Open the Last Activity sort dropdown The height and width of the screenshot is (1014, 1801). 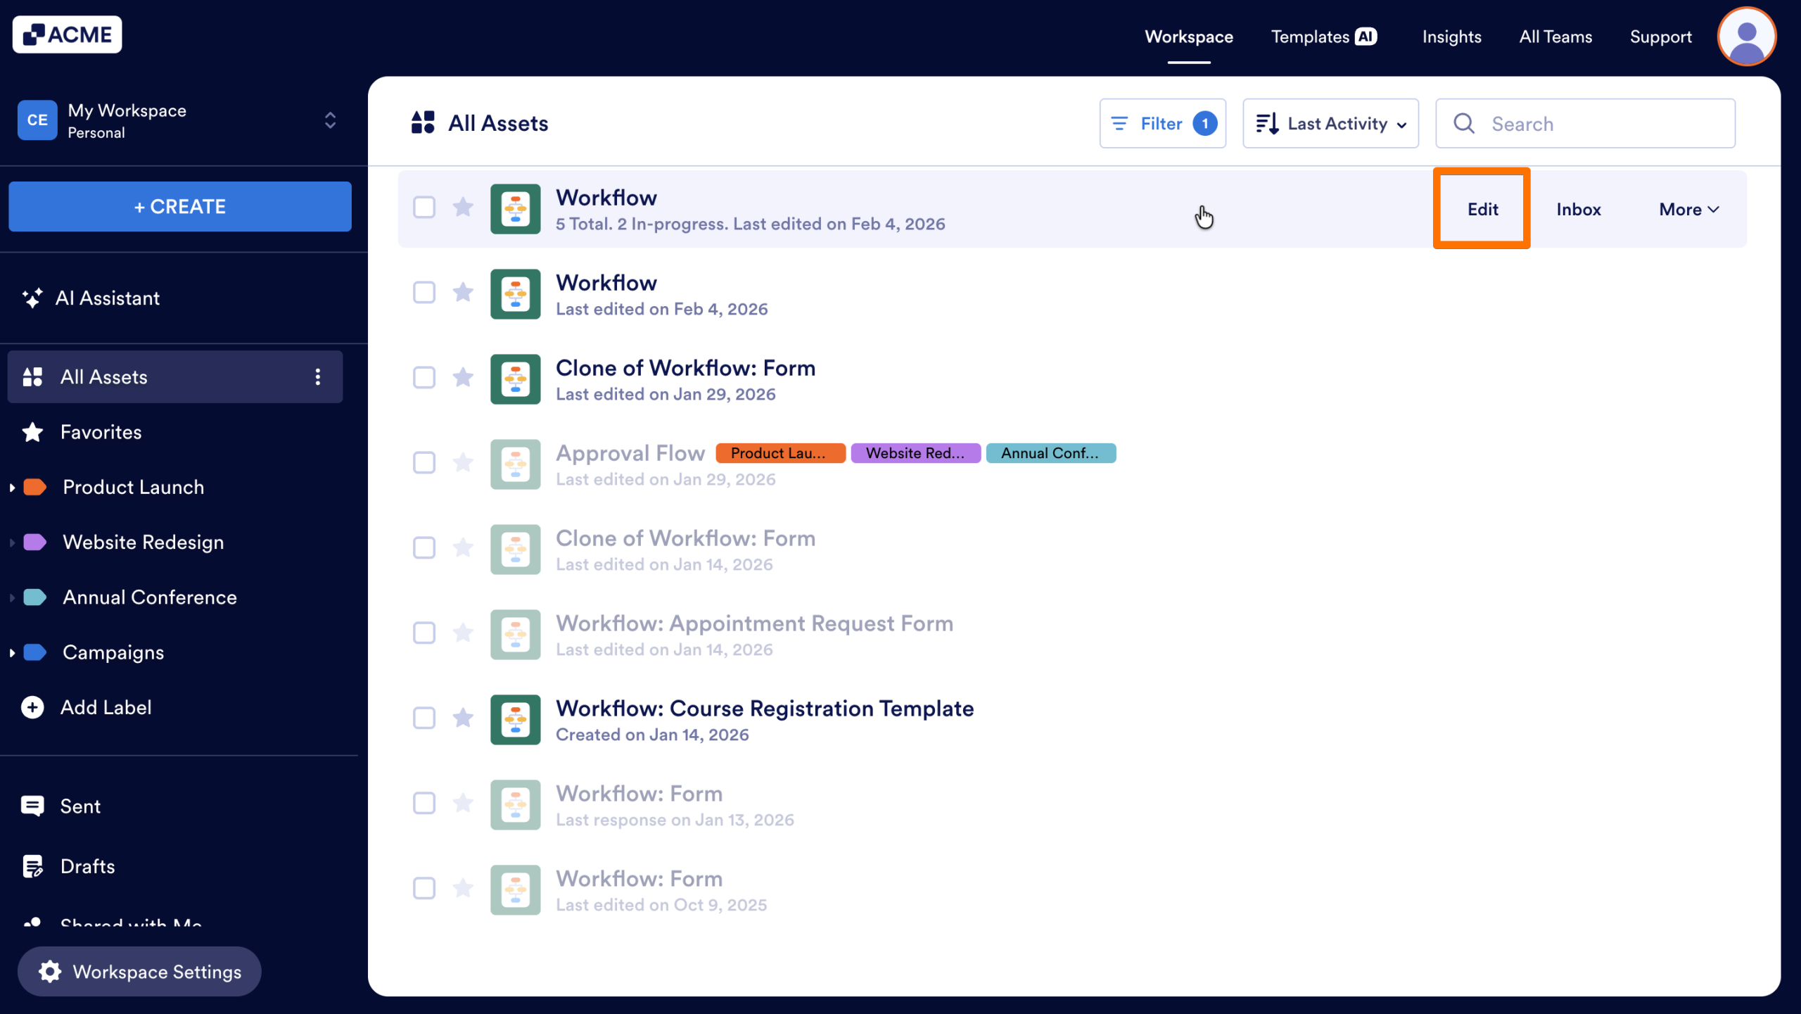1330,123
